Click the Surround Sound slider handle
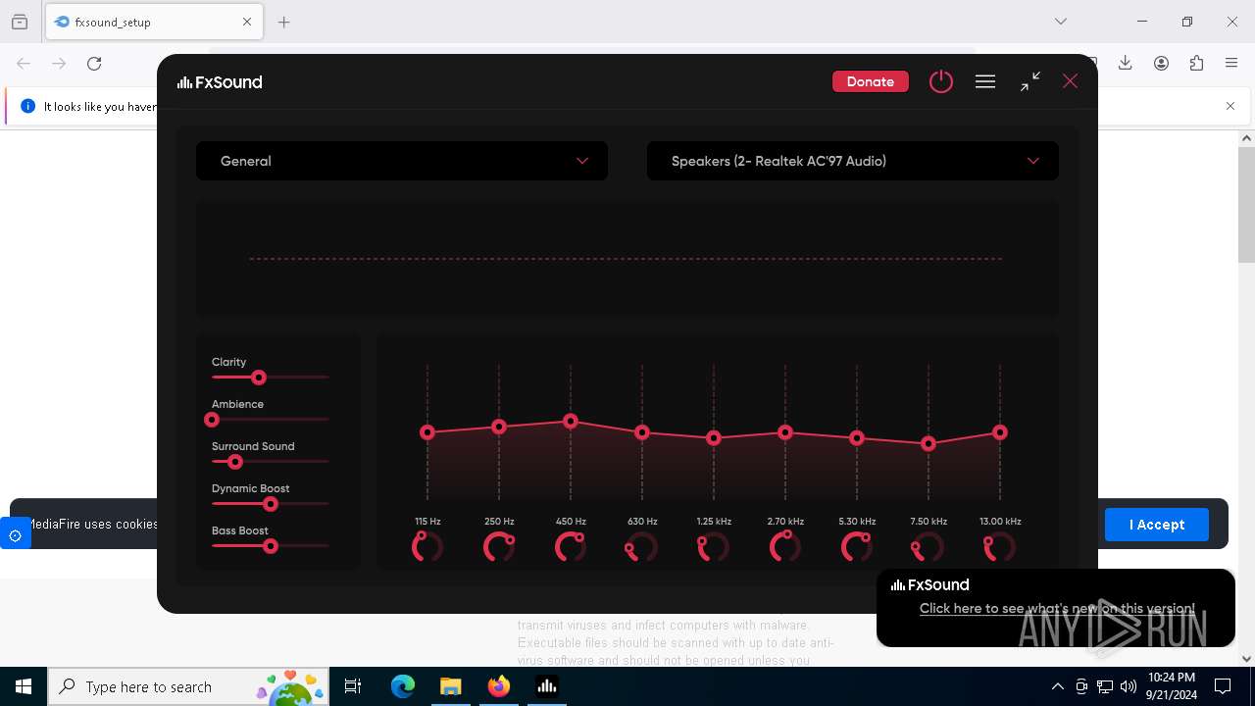 [235, 462]
